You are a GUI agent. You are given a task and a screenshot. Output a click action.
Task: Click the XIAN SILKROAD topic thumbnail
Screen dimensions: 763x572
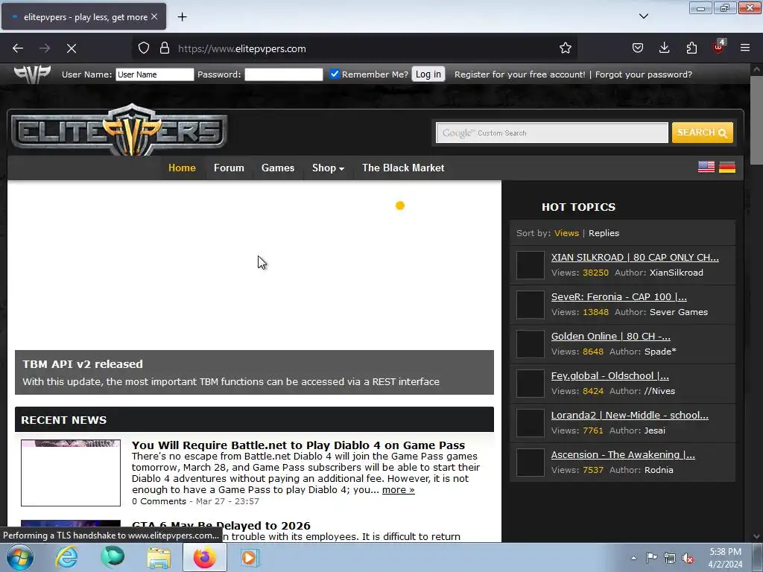pyautogui.click(x=530, y=265)
